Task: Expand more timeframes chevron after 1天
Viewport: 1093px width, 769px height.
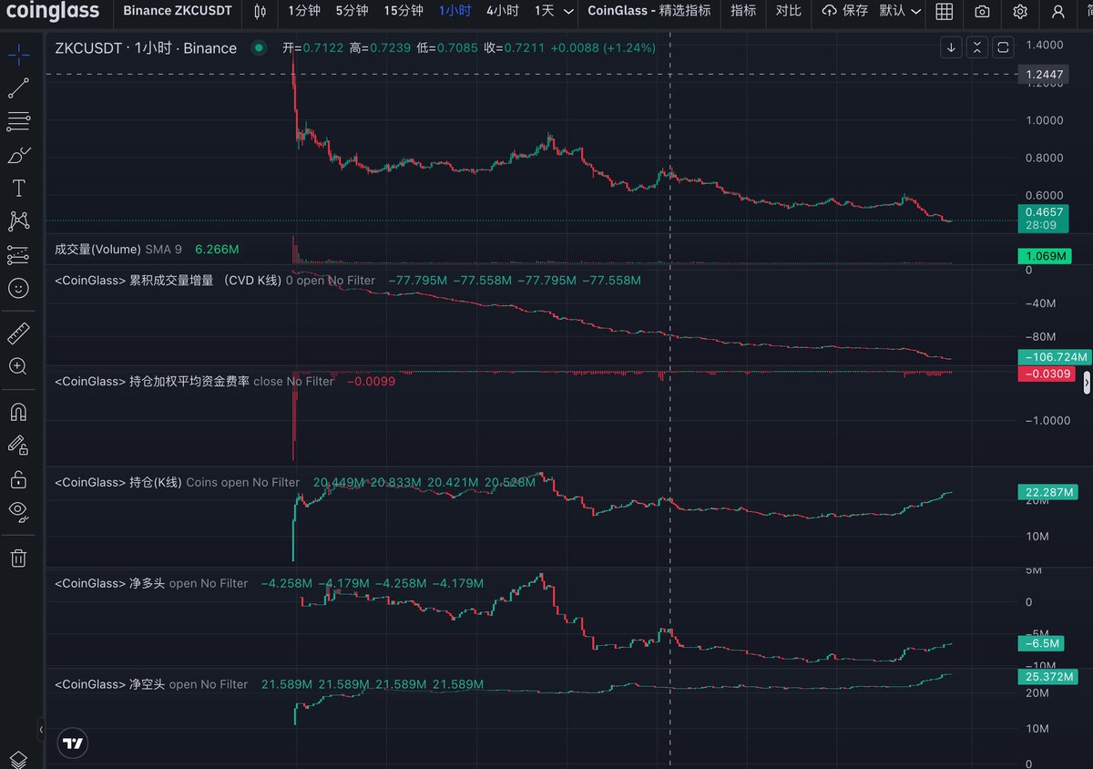Action: (x=569, y=11)
